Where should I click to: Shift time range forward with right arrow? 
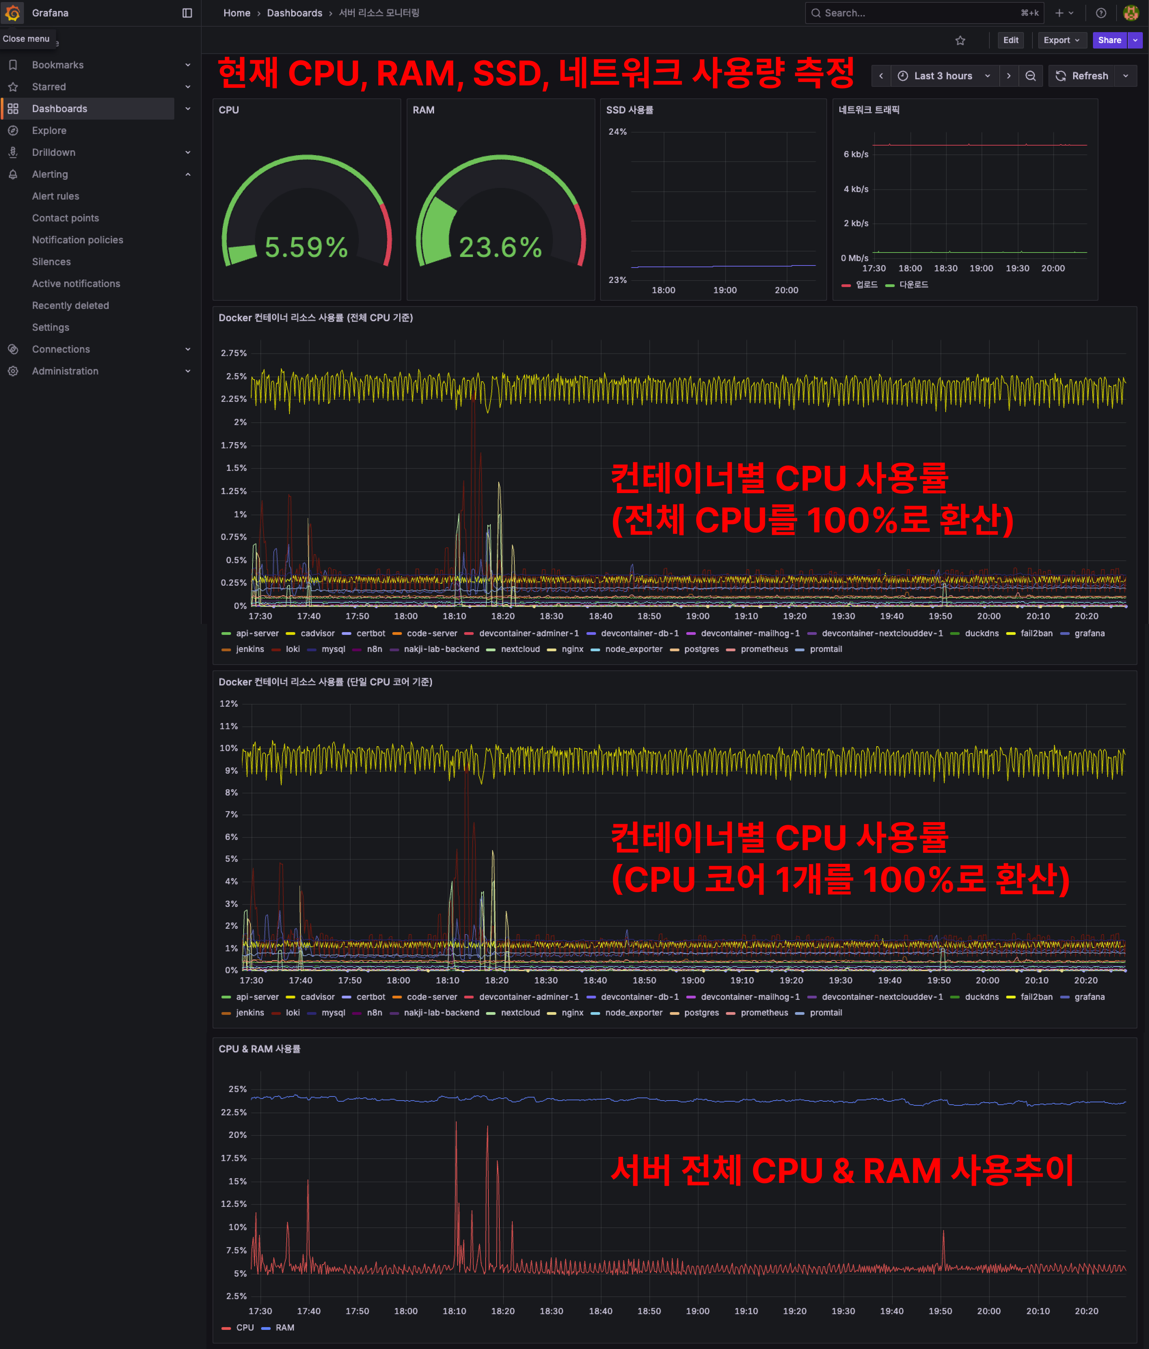[1008, 76]
